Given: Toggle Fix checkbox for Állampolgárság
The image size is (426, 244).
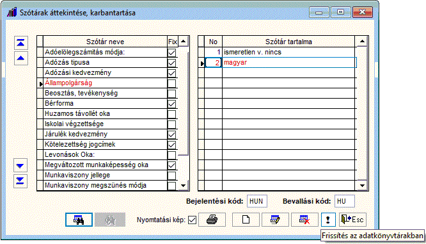Looking at the screenshot, I should click(171, 83).
